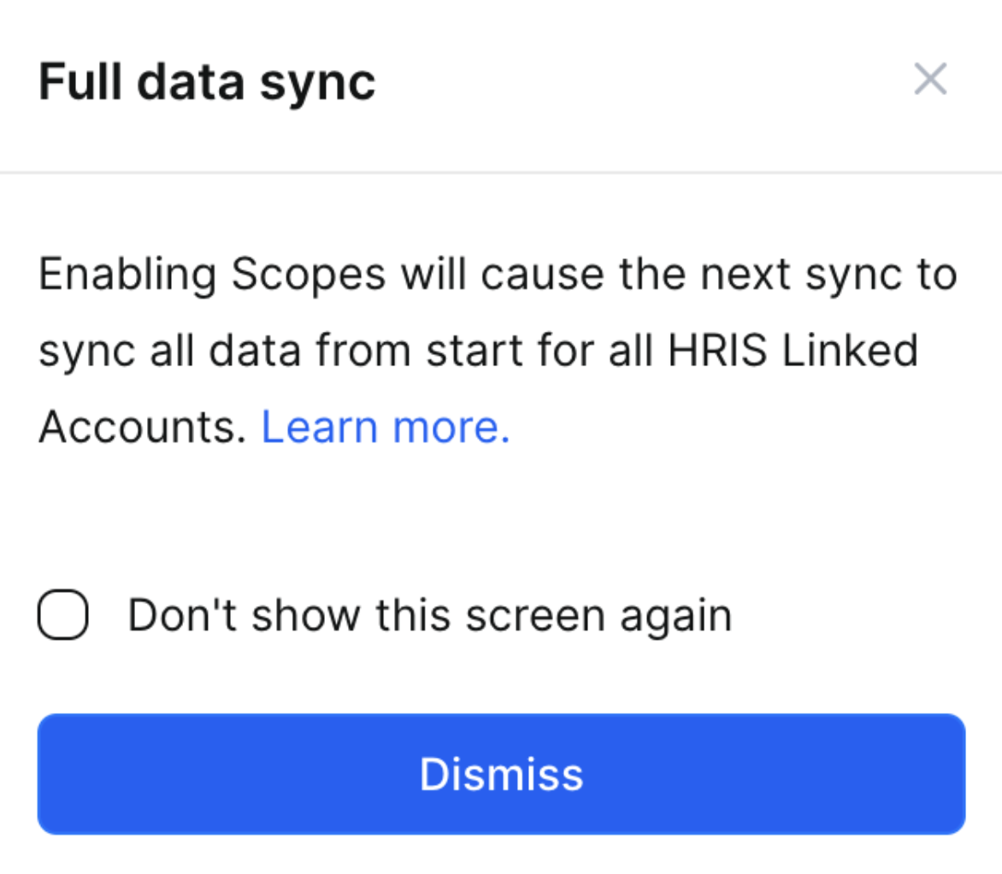Click "Learn more." after the word Accounts
The image size is (1002, 874).
pyautogui.click(x=385, y=426)
